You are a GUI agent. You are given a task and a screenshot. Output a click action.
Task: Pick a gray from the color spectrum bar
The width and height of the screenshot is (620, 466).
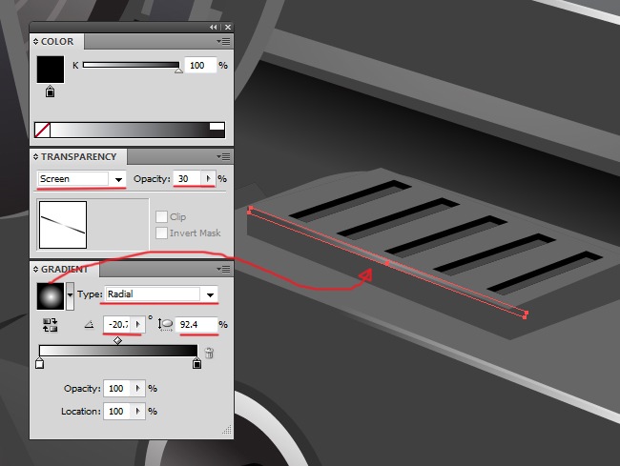click(x=130, y=130)
